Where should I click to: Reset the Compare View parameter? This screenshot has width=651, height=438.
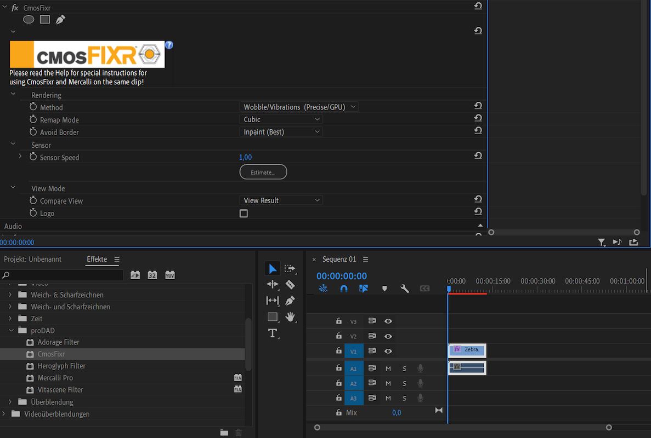pyautogui.click(x=478, y=199)
